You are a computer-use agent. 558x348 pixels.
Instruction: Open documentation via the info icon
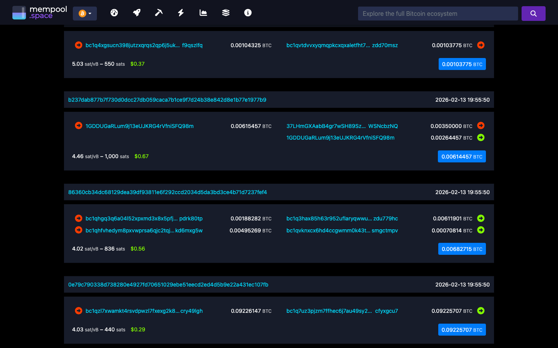[248, 12]
